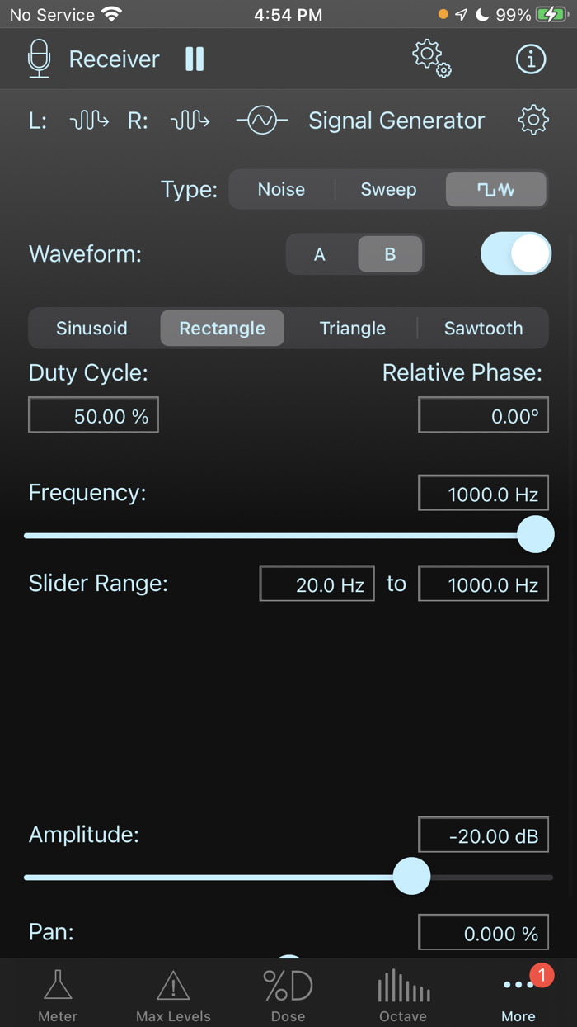The image size is (577, 1027).
Task: Pause the receiver audio input
Action: [195, 58]
